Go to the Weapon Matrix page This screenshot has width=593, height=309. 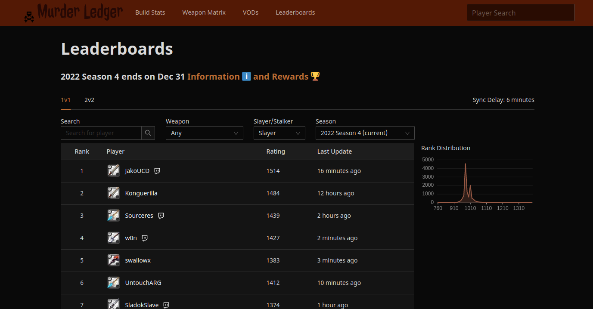(204, 12)
